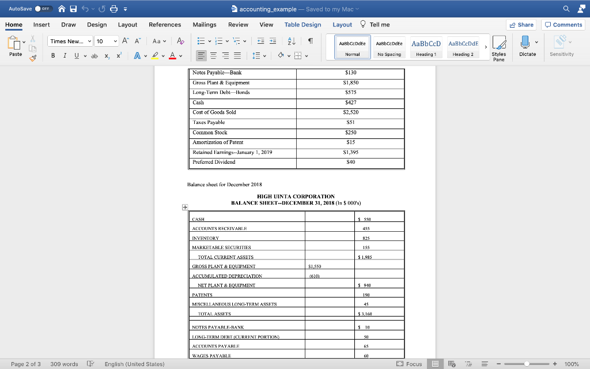Viewport: 590px width, 369px height.
Task: Click the Share button
Action: point(521,25)
